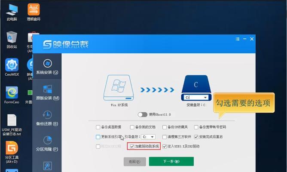Open the 此电脑 desktop icon
Screen dimensions: 287x172
12,12
